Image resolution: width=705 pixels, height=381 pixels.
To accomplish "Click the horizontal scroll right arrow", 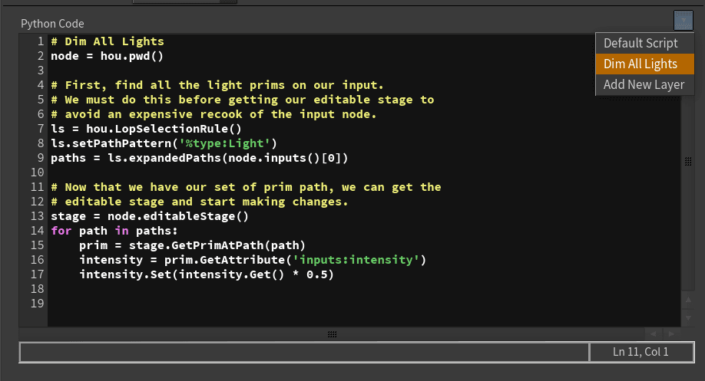I will 671,334.
